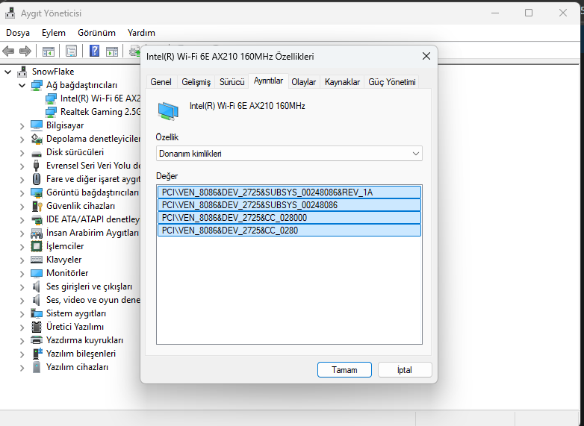
Task: Select the Ses, video ve oyun denetleyicileri row
Action: pyautogui.click(x=86, y=300)
